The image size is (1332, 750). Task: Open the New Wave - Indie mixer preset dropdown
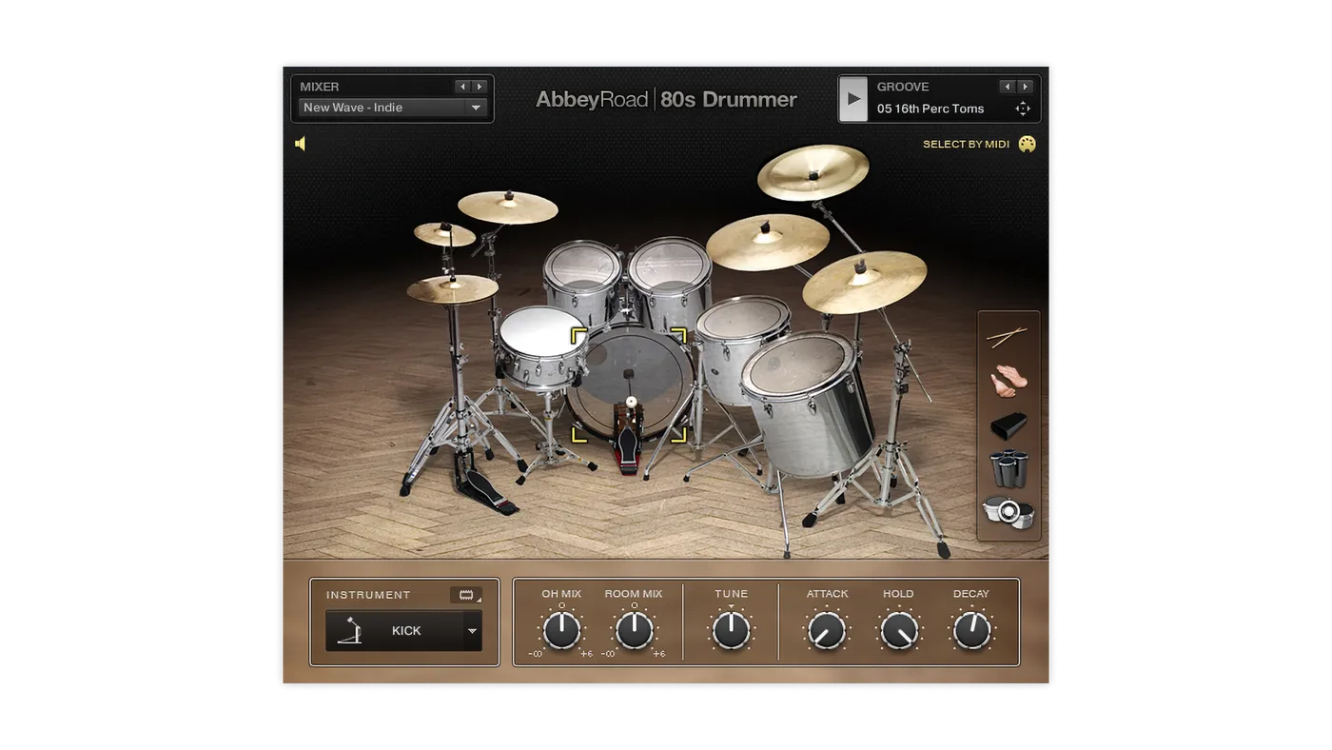pos(393,108)
